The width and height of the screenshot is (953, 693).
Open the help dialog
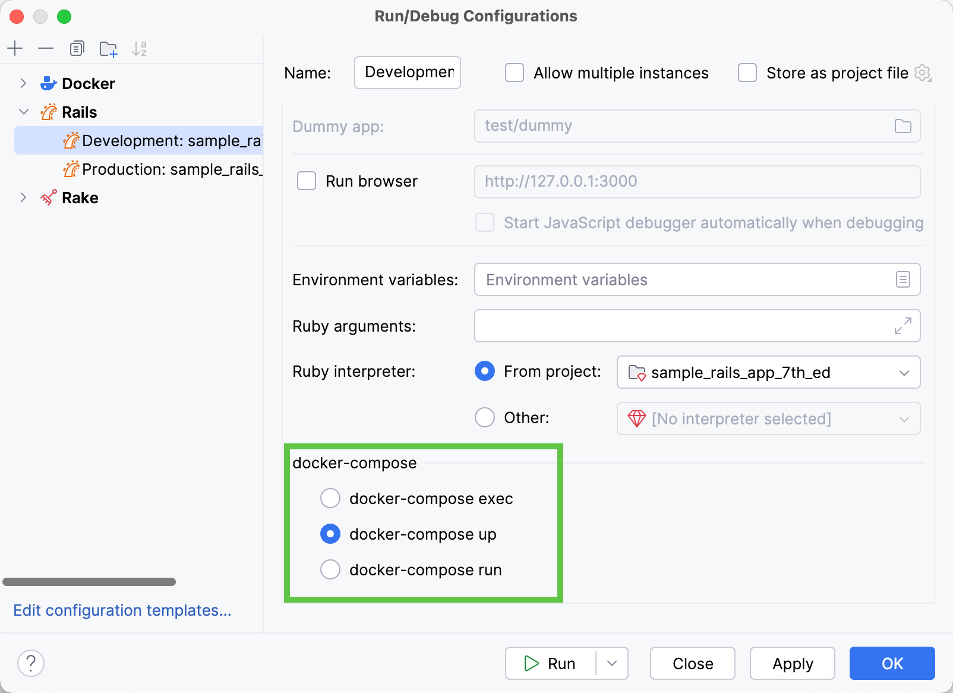pos(31,663)
